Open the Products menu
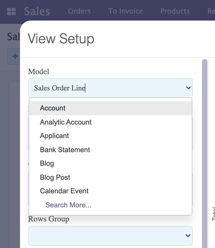 pyautogui.click(x=175, y=11)
